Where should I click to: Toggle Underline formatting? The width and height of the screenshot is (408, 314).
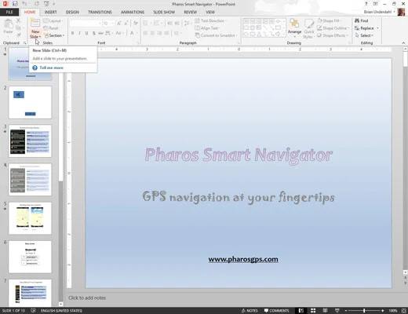coord(86,33)
